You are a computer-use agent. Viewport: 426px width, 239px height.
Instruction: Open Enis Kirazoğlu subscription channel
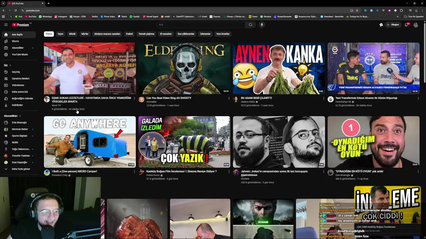[20, 122]
